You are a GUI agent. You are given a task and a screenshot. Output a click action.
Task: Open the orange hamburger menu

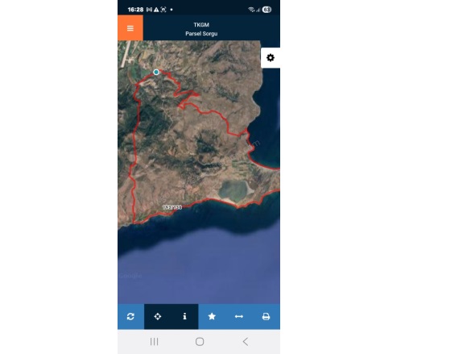130,28
